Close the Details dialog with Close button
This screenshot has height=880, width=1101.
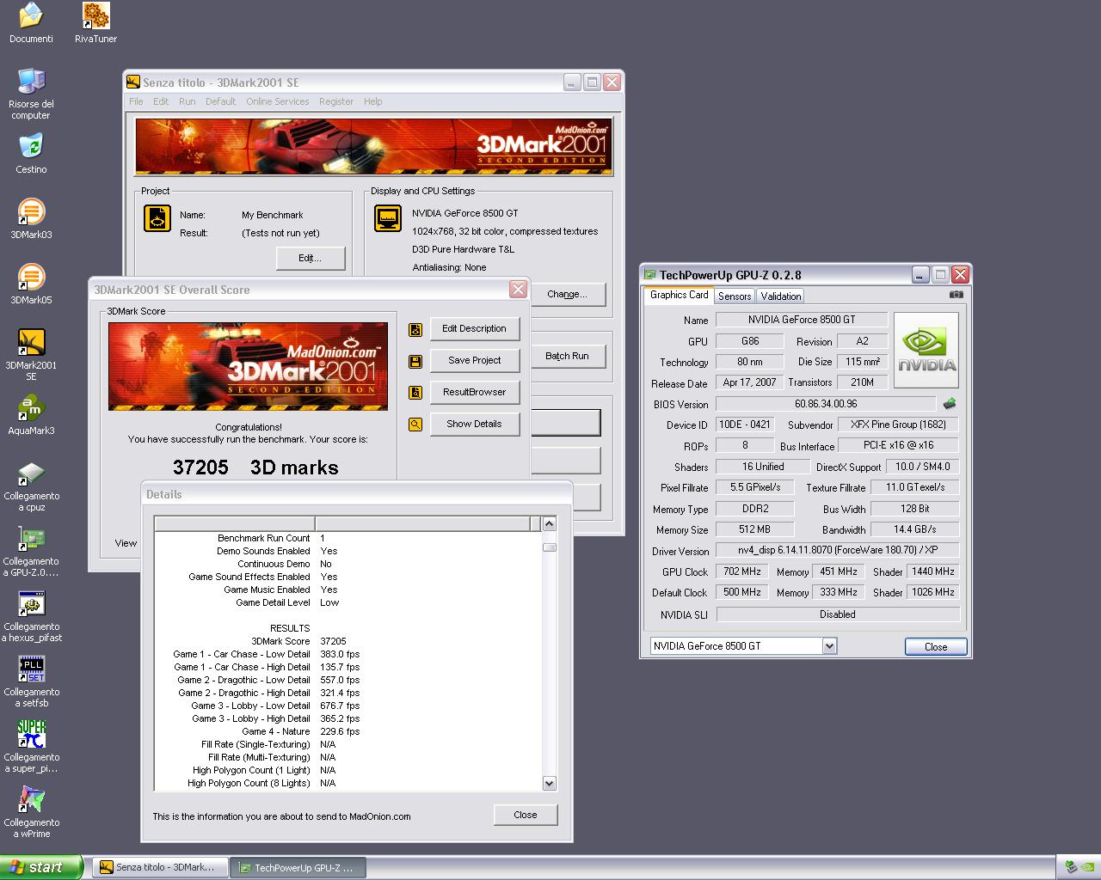tap(526, 815)
